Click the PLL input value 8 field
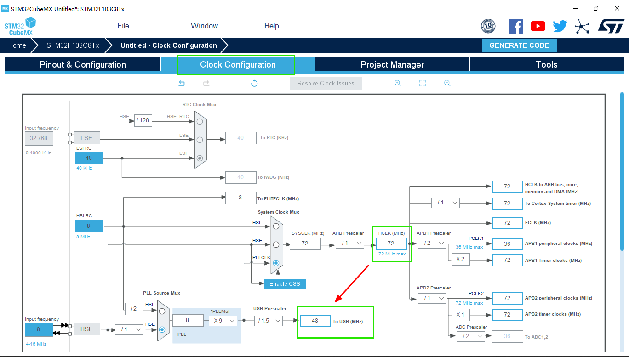629x357 pixels. pyautogui.click(x=188, y=321)
